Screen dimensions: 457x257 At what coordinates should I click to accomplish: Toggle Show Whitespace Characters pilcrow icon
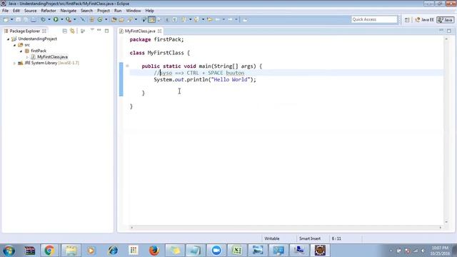(x=174, y=19)
